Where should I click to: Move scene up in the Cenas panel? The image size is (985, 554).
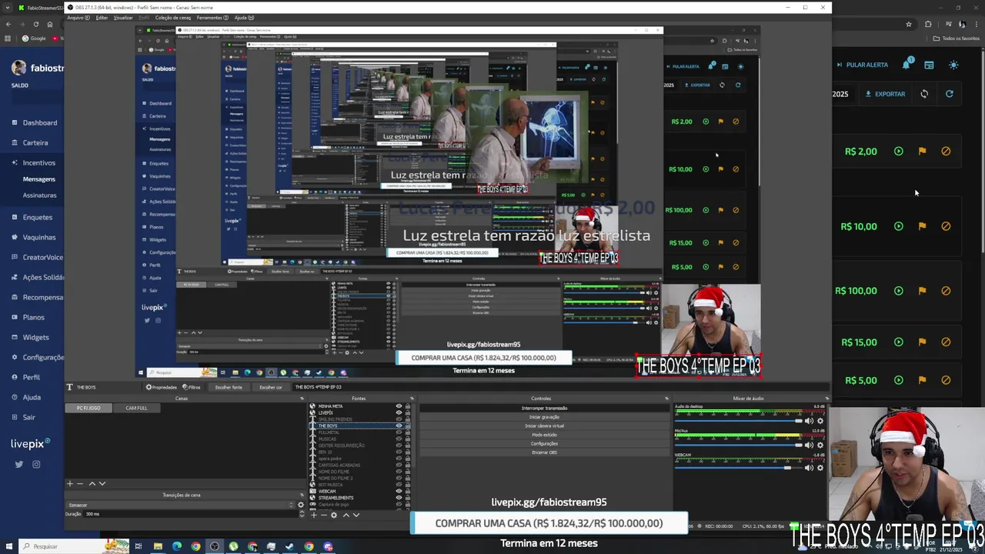click(92, 483)
